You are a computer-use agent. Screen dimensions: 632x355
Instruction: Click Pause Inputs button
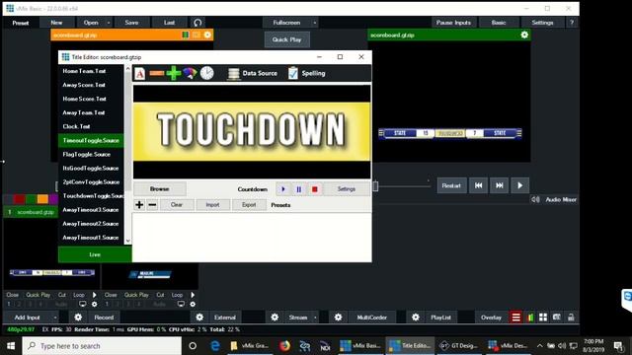click(453, 23)
